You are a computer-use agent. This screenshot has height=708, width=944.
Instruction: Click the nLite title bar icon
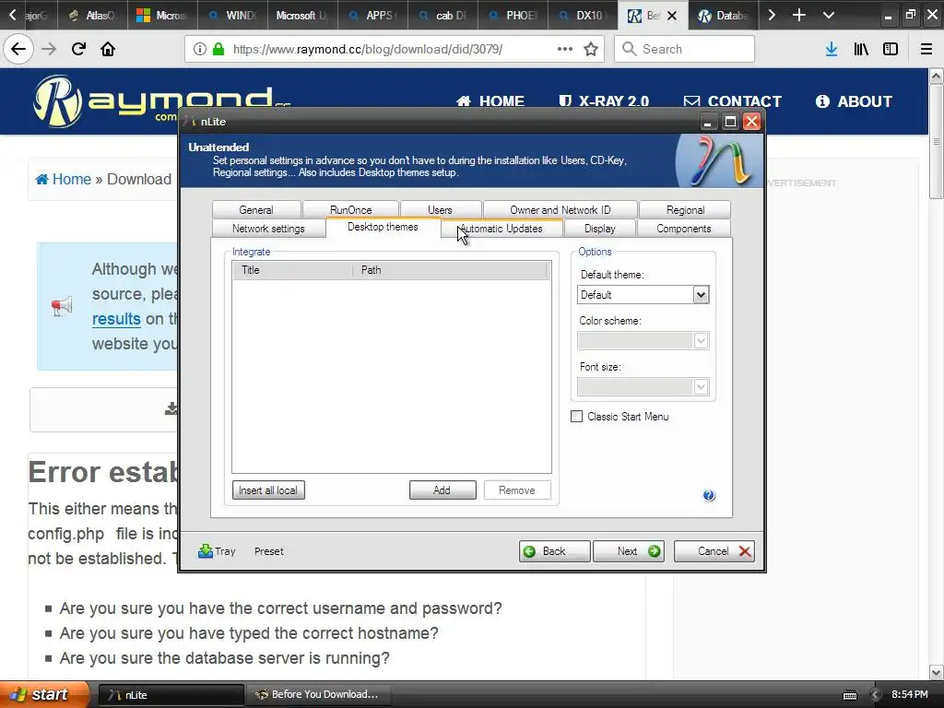[190, 121]
